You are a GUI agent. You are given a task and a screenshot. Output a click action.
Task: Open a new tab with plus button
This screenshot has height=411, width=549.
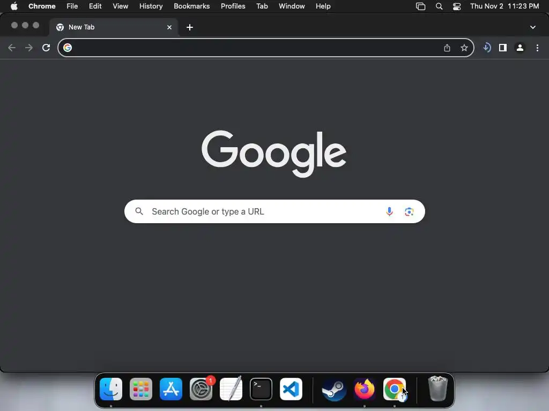190,27
